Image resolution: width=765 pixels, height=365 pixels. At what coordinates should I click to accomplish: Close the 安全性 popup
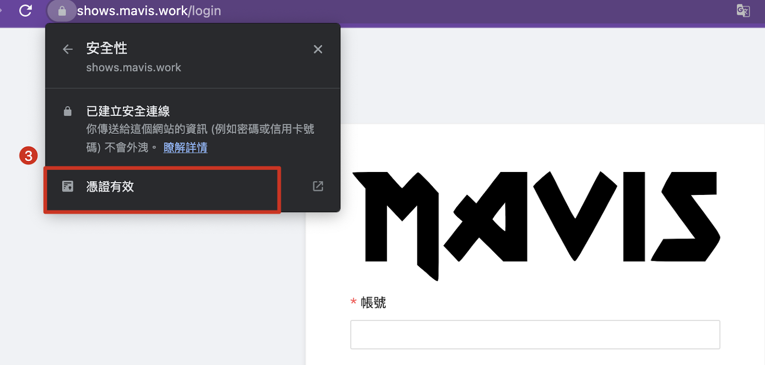pyautogui.click(x=318, y=49)
